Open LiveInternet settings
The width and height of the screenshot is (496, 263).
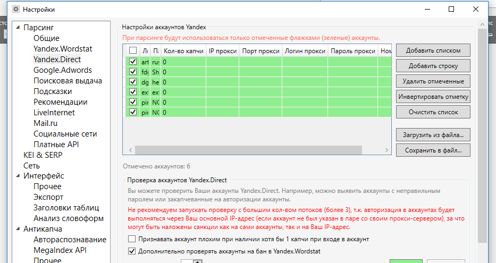click(54, 113)
